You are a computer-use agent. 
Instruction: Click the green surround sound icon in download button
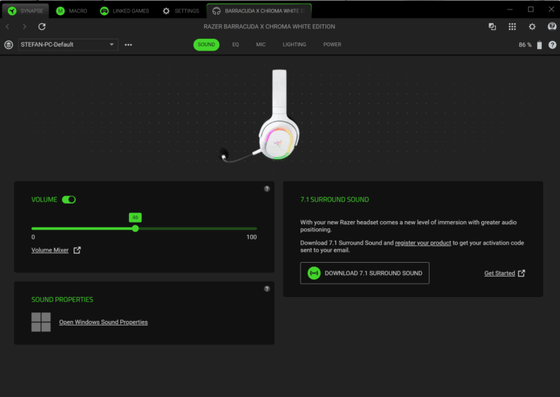(x=314, y=273)
